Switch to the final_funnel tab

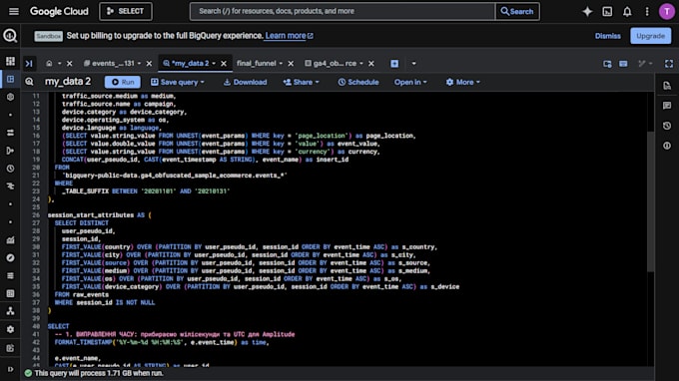[257, 64]
